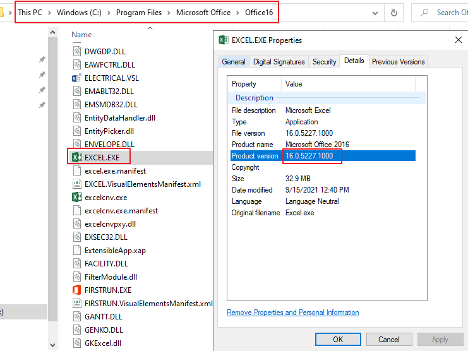
Task: Click the navigation pane scroll up arrow
Action: 53,32
